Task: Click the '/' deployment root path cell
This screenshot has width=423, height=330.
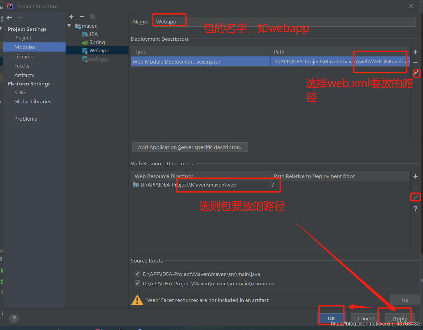Action: (340, 185)
